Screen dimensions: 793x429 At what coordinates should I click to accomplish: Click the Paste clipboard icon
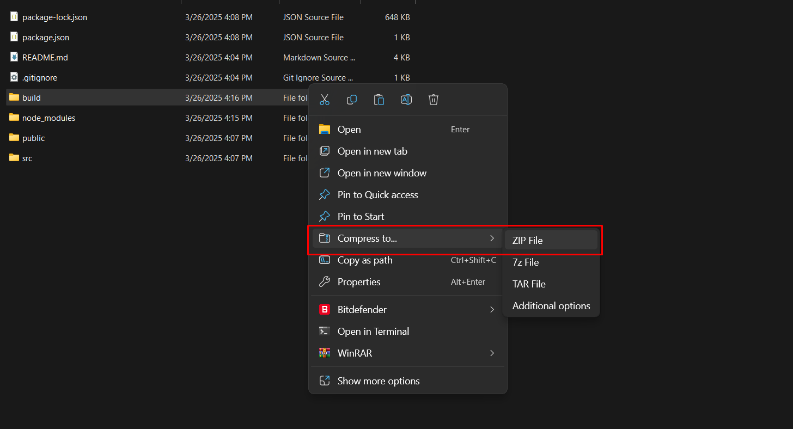379,100
